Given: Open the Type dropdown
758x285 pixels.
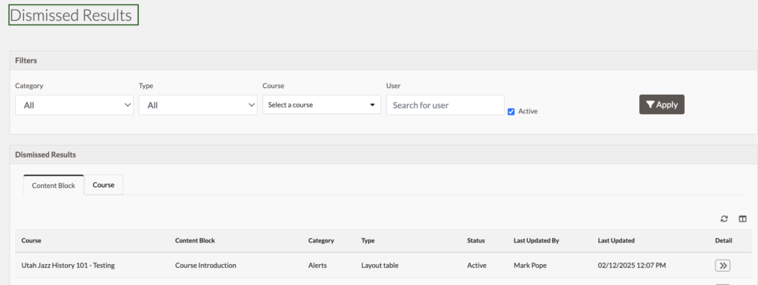Looking at the screenshot, I should tap(198, 104).
